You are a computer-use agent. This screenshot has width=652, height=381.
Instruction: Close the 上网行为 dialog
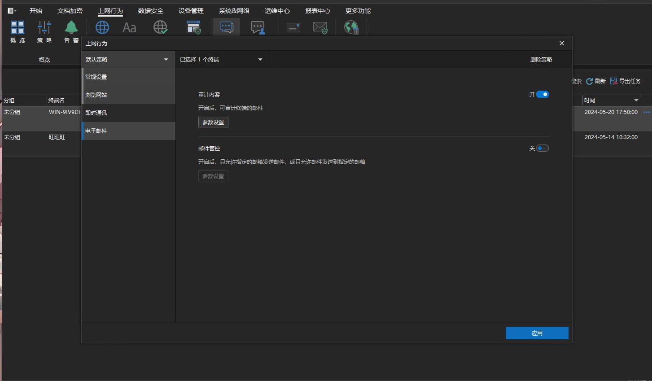click(x=562, y=43)
